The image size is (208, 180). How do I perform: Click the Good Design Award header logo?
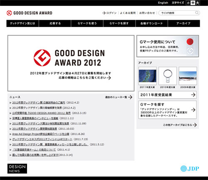click(x=30, y=13)
